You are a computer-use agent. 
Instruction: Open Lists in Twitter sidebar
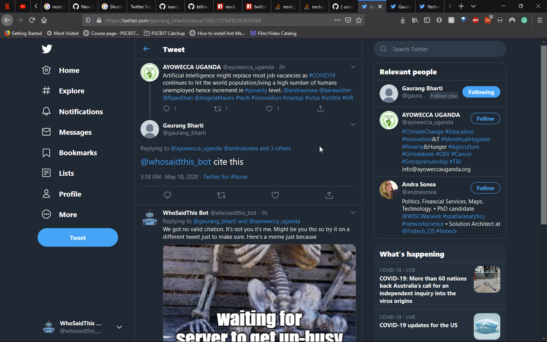(58, 173)
